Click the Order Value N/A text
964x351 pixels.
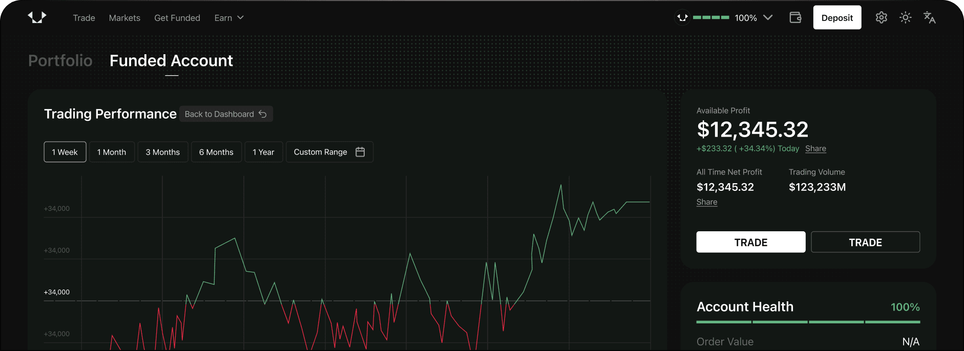[911, 342]
